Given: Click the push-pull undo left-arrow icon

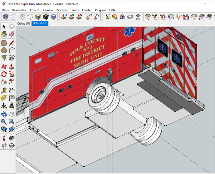Looking at the screenshot, I should point(89,17).
